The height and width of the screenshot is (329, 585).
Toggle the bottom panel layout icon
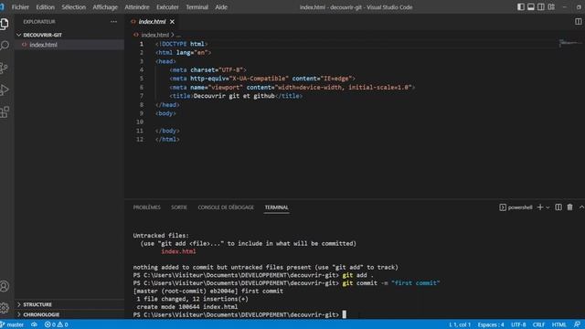tap(531, 6)
